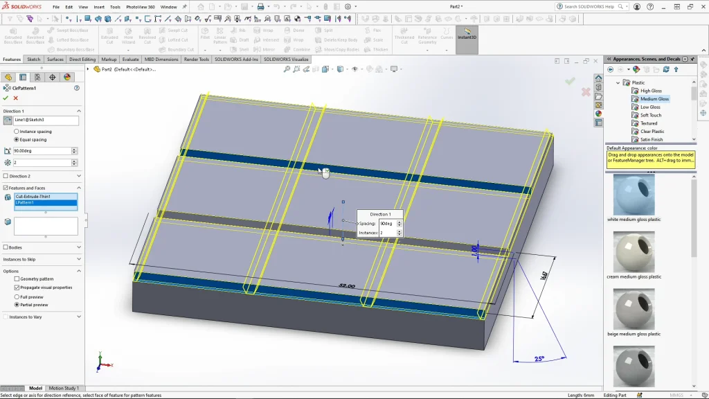This screenshot has width=709, height=399.
Task: Click the print icon in the top toolbar
Action: coord(260,7)
